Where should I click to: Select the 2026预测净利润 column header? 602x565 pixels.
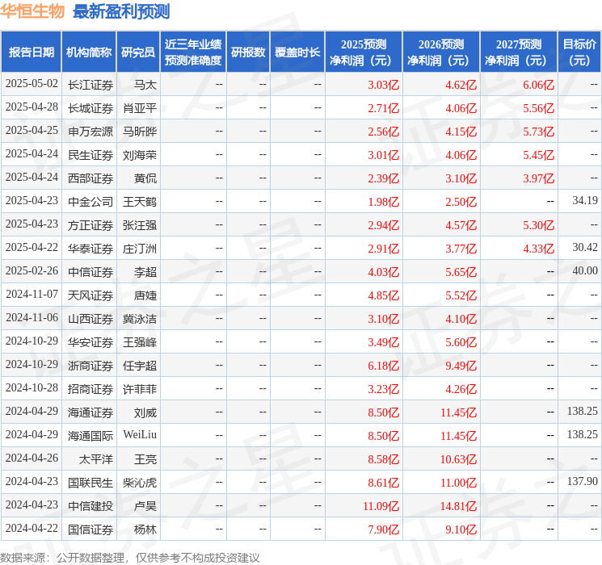click(441, 52)
